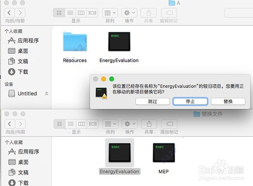Open Applications in top window sidebar

tap(23, 41)
